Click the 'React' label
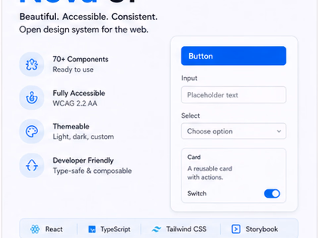 point(54,229)
